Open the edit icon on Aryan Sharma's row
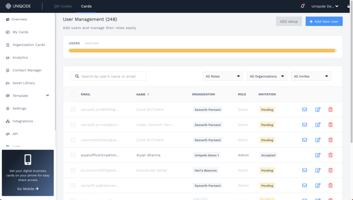353x200 pixels. click(318, 155)
